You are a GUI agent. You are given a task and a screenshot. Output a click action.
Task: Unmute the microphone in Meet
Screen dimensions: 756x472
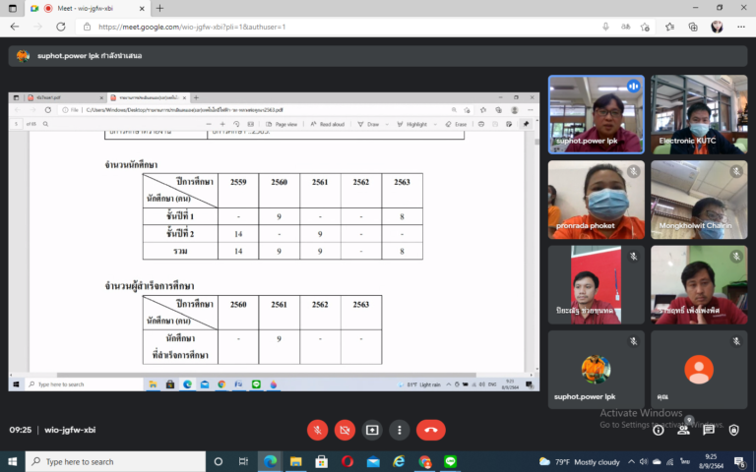(317, 430)
